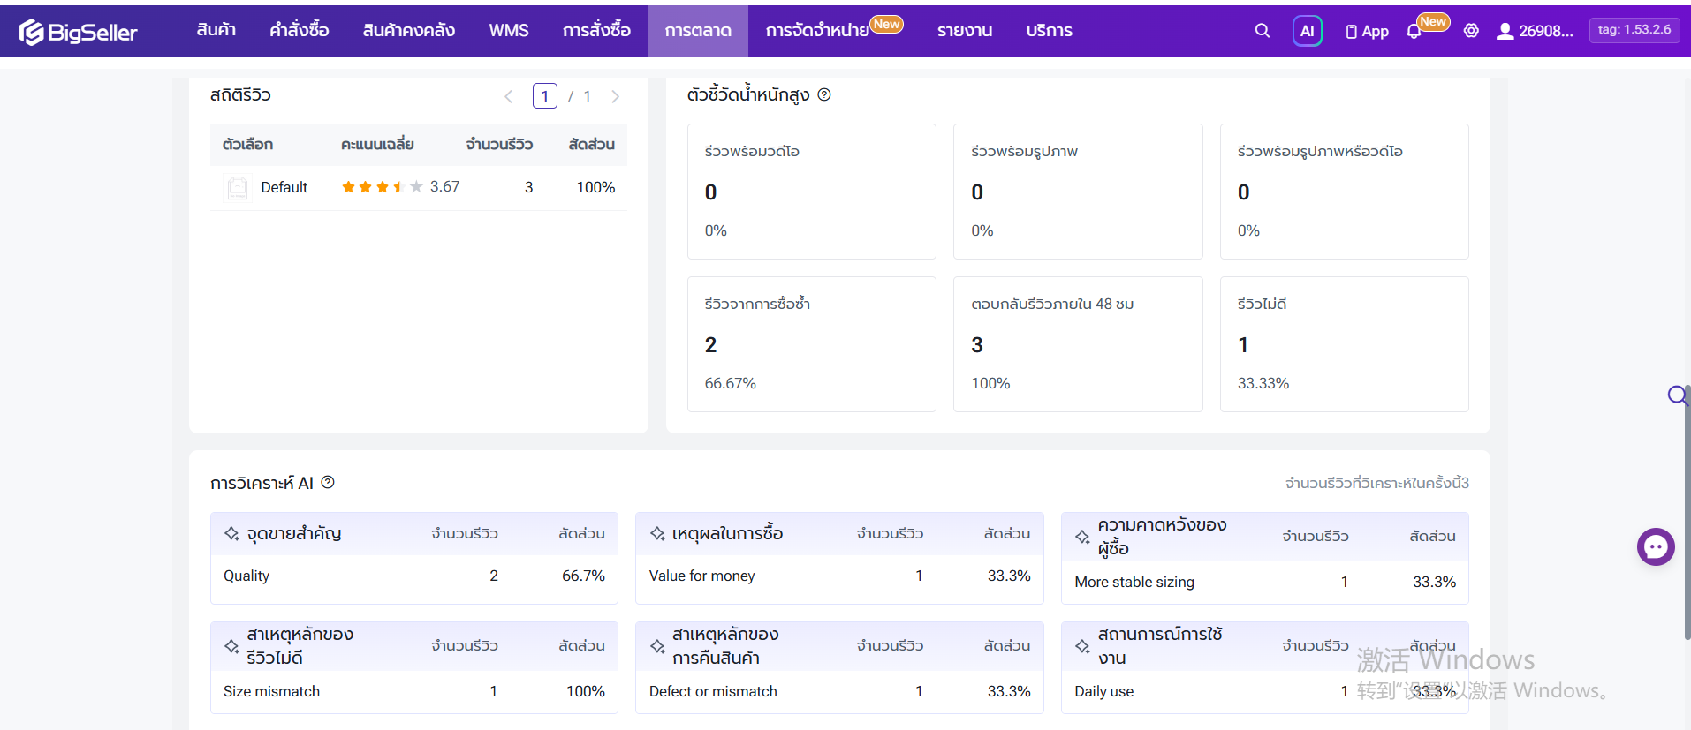Screen dimensions: 1691x730
Task: Click sparkle icon beside เหตุผลในการซื้อ
Action: coord(657,533)
